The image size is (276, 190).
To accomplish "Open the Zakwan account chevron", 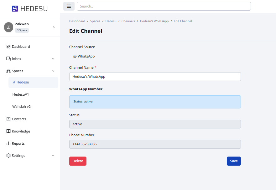I will [54, 27].
